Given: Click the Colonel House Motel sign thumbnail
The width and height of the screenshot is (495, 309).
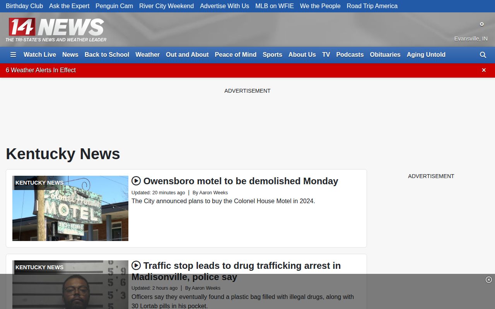Looking at the screenshot, I should point(70,209).
